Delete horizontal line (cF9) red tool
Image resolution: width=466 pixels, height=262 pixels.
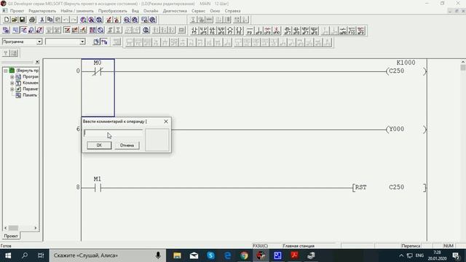pyautogui.click(x=267, y=31)
